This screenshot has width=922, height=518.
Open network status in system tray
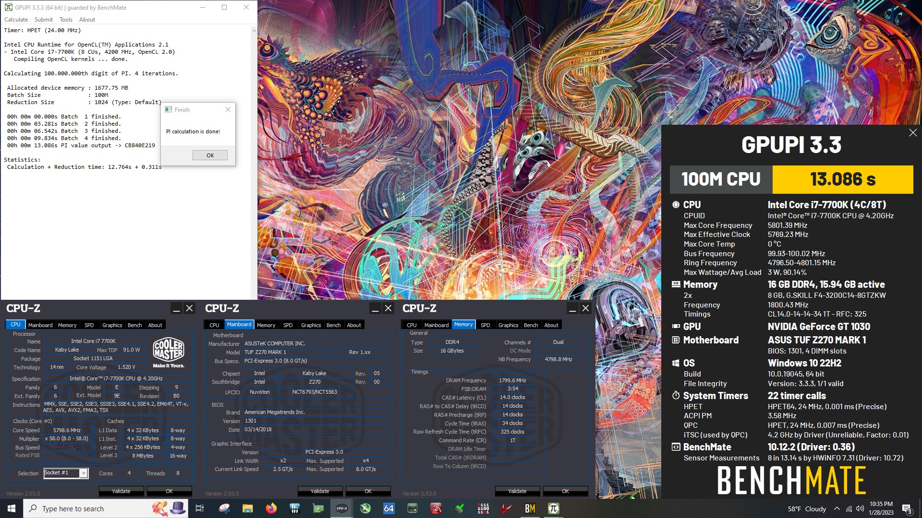tap(849, 508)
